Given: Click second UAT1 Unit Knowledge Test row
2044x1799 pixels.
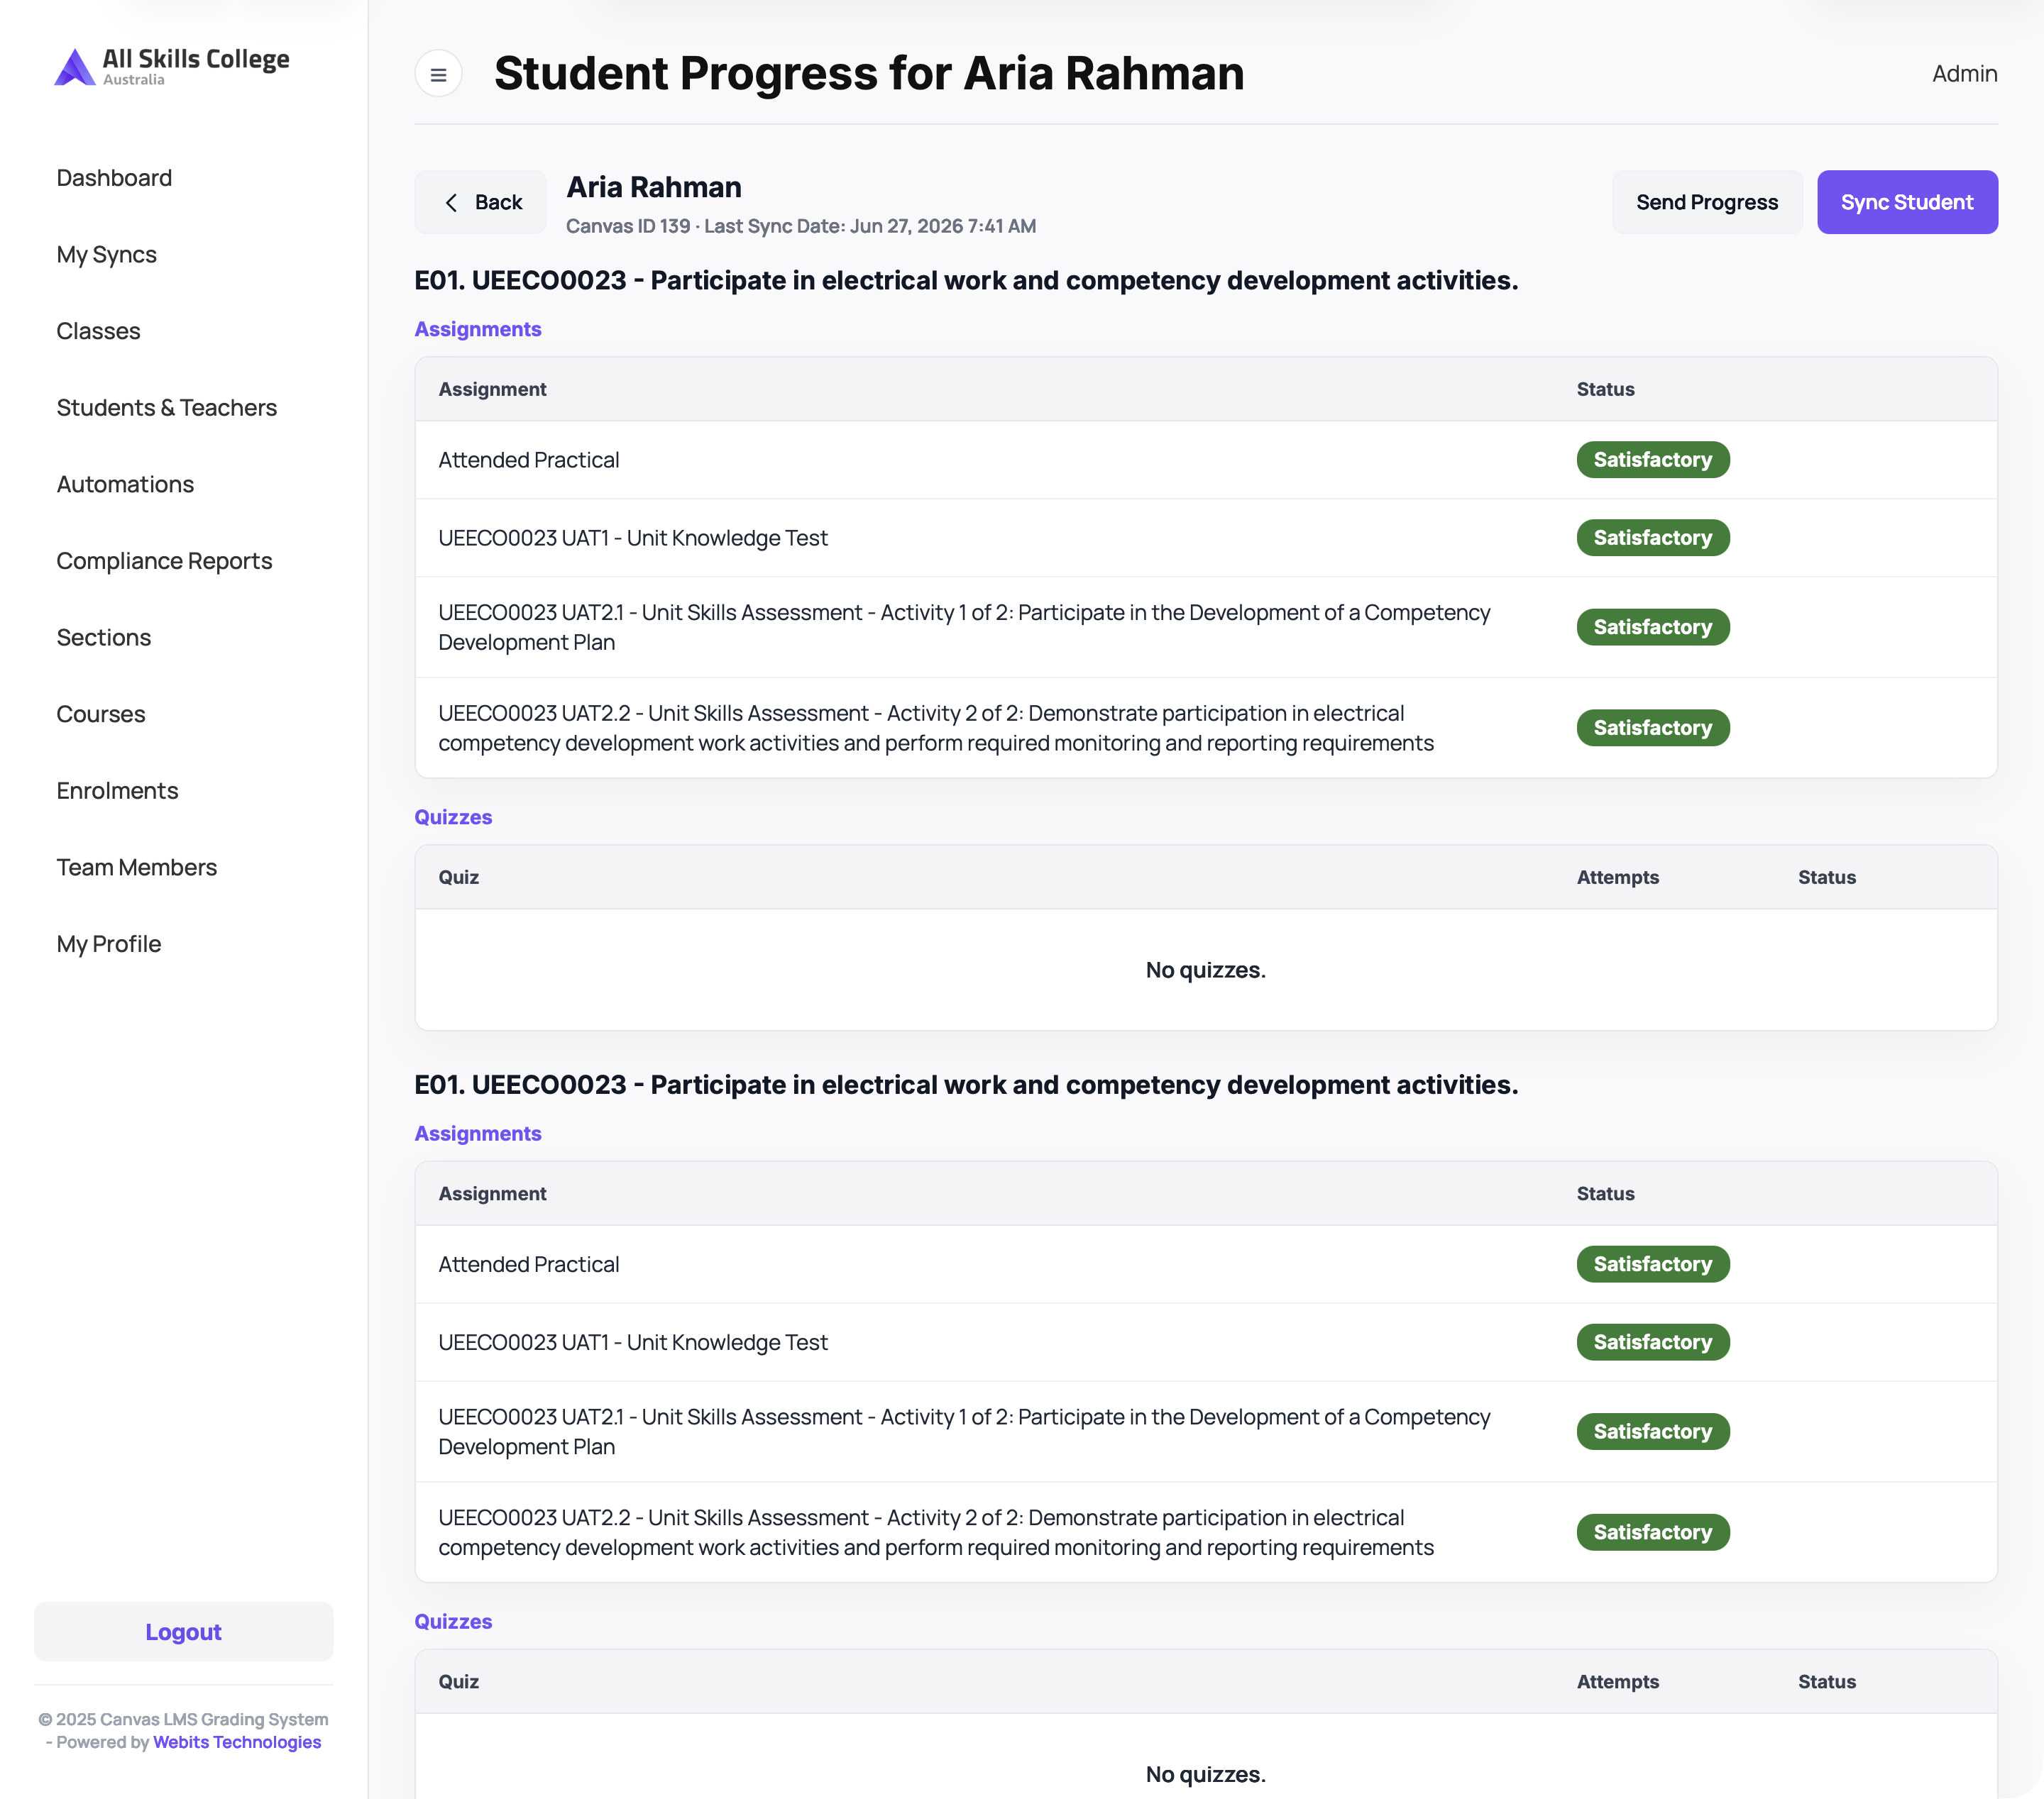Looking at the screenshot, I should pyautogui.click(x=1206, y=1342).
